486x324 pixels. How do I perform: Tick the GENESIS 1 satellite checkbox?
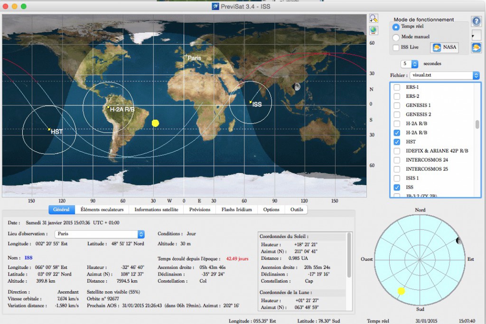(397, 105)
